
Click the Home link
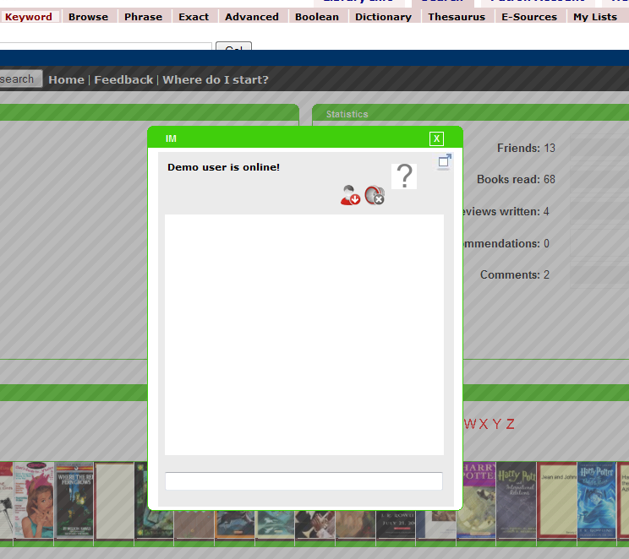pyautogui.click(x=66, y=79)
